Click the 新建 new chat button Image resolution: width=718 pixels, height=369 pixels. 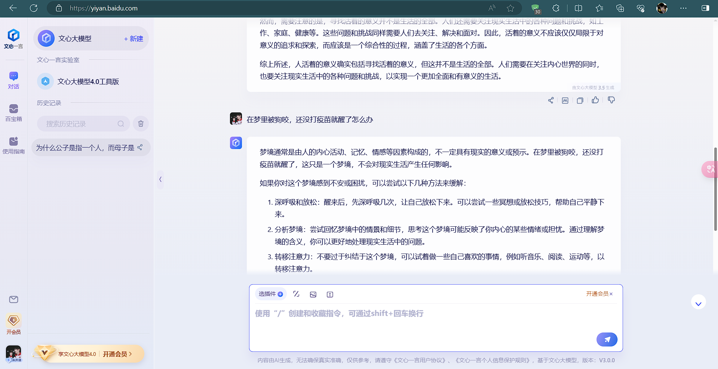coord(134,39)
